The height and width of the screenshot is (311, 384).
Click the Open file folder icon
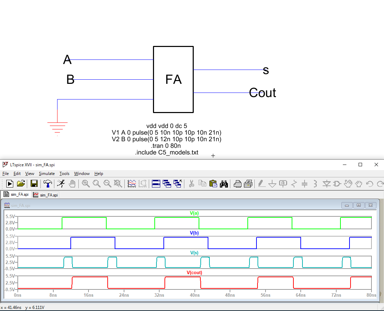point(21,184)
